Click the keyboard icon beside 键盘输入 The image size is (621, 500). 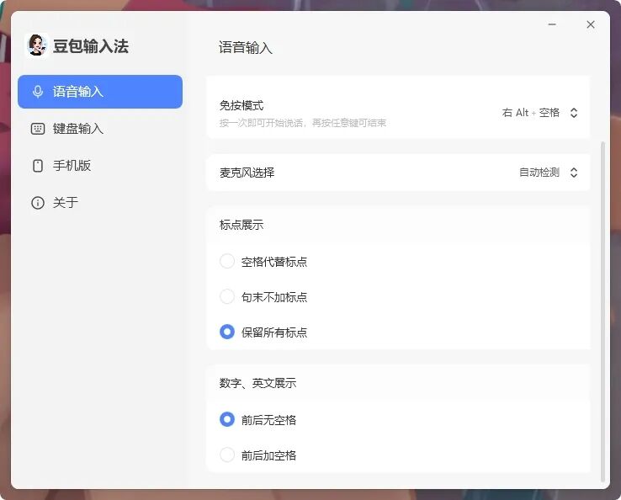pyautogui.click(x=38, y=129)
